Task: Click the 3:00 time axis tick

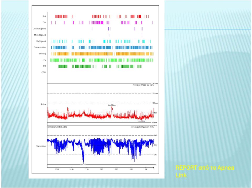Action: pyautogui.click(x=116, y=169)
